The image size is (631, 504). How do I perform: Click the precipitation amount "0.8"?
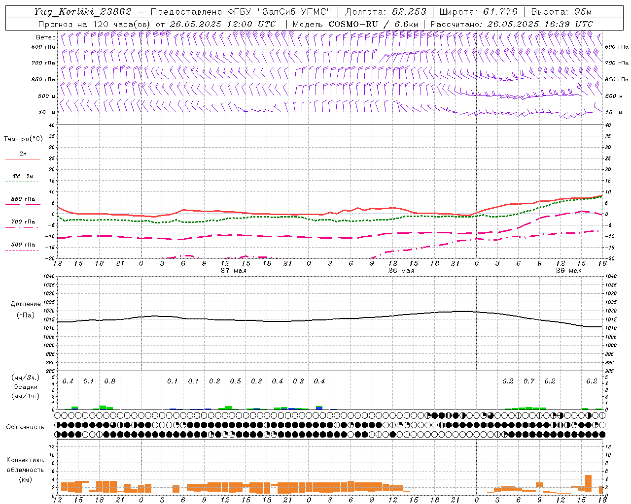tap(110, 381)
